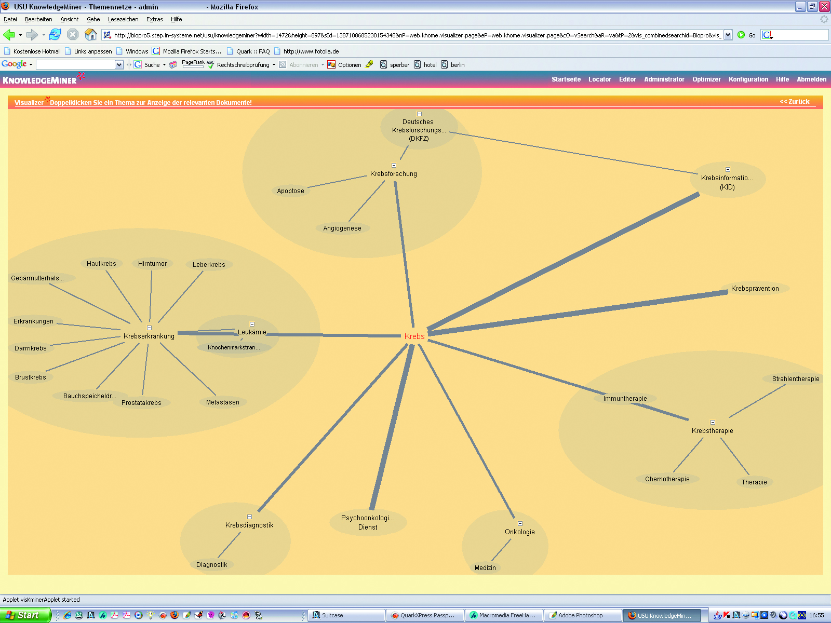Image resolution: width=831 pixels, height=623 pixels.
Task: Open the Lesezeichen menu
Action: [x=123, y=19]
